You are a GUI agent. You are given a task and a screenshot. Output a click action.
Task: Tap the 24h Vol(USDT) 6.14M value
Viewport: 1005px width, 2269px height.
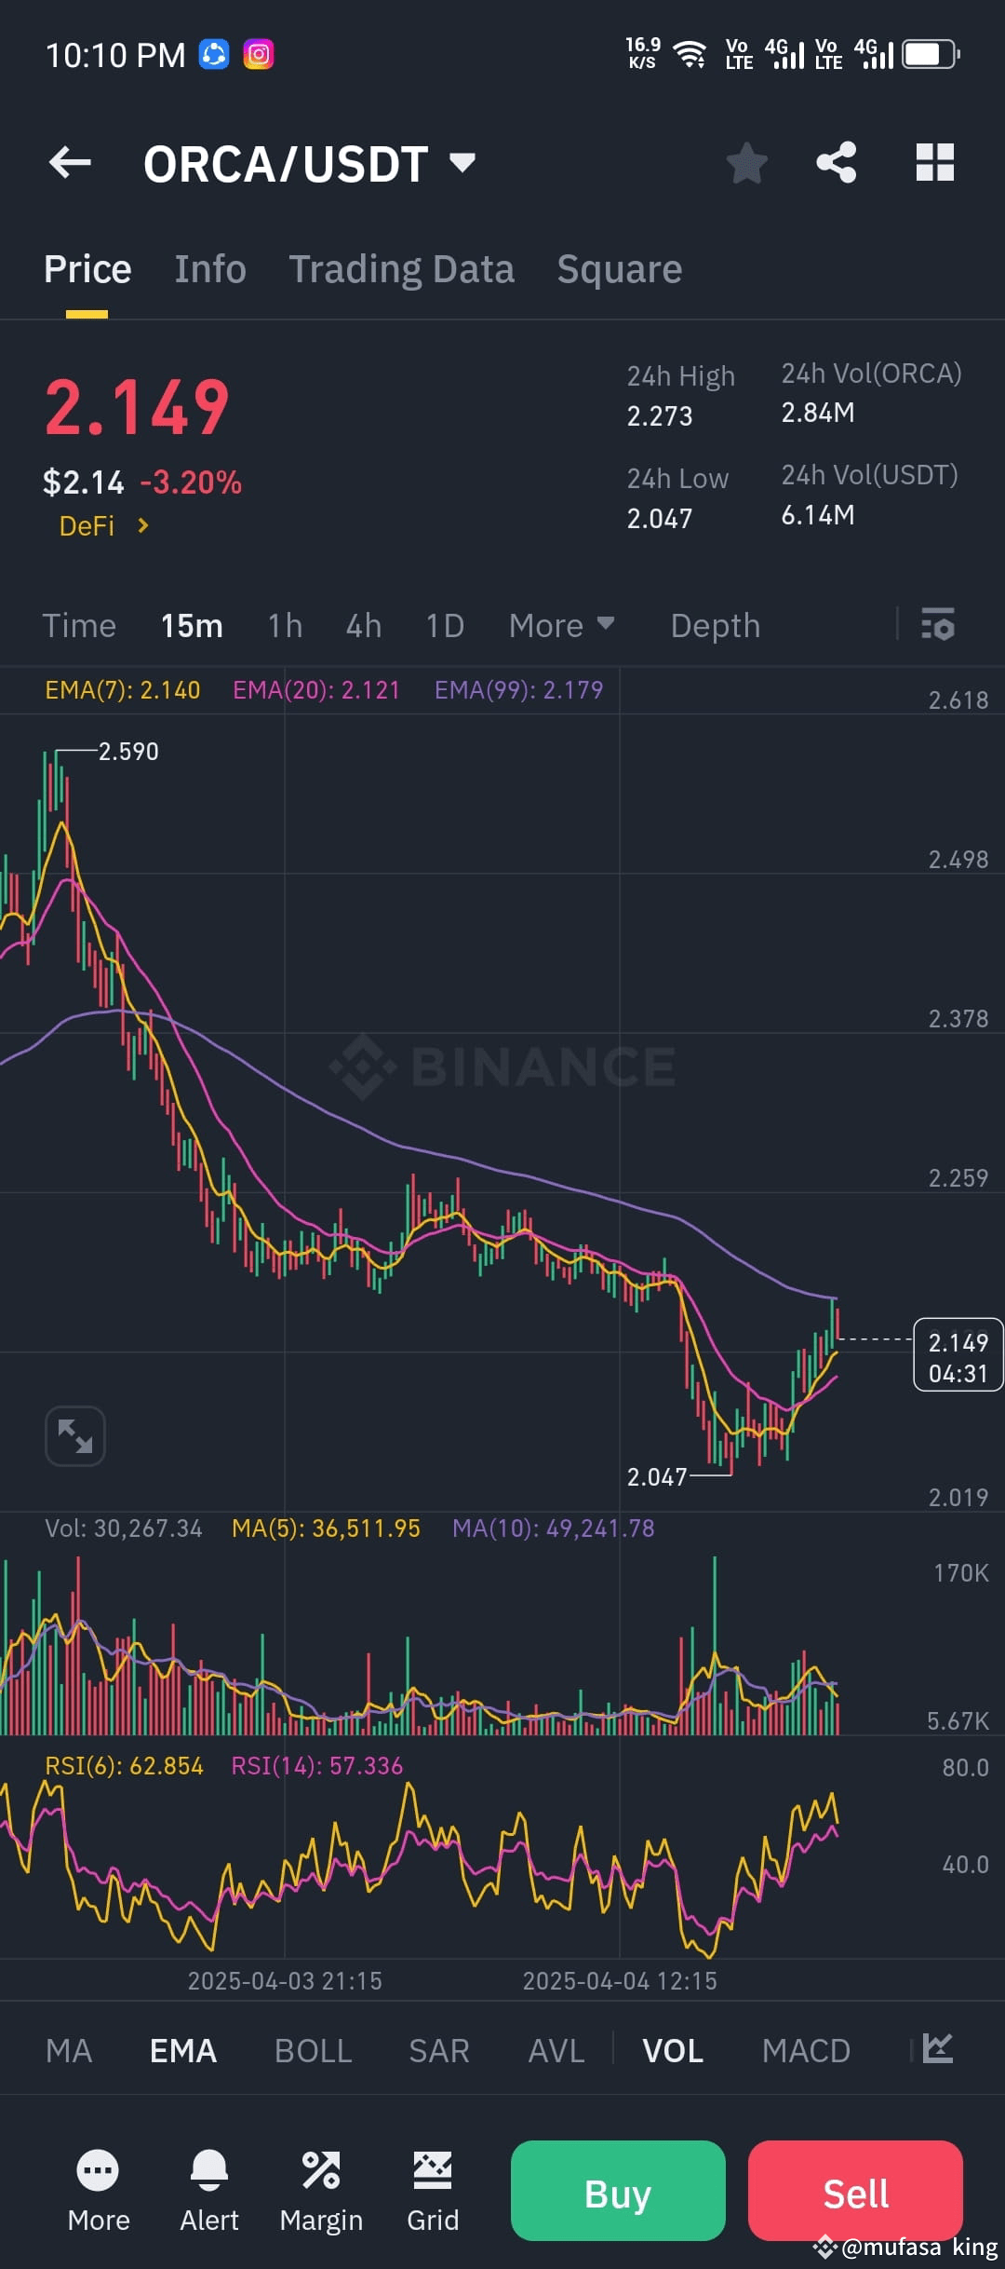tap(818, 515)
